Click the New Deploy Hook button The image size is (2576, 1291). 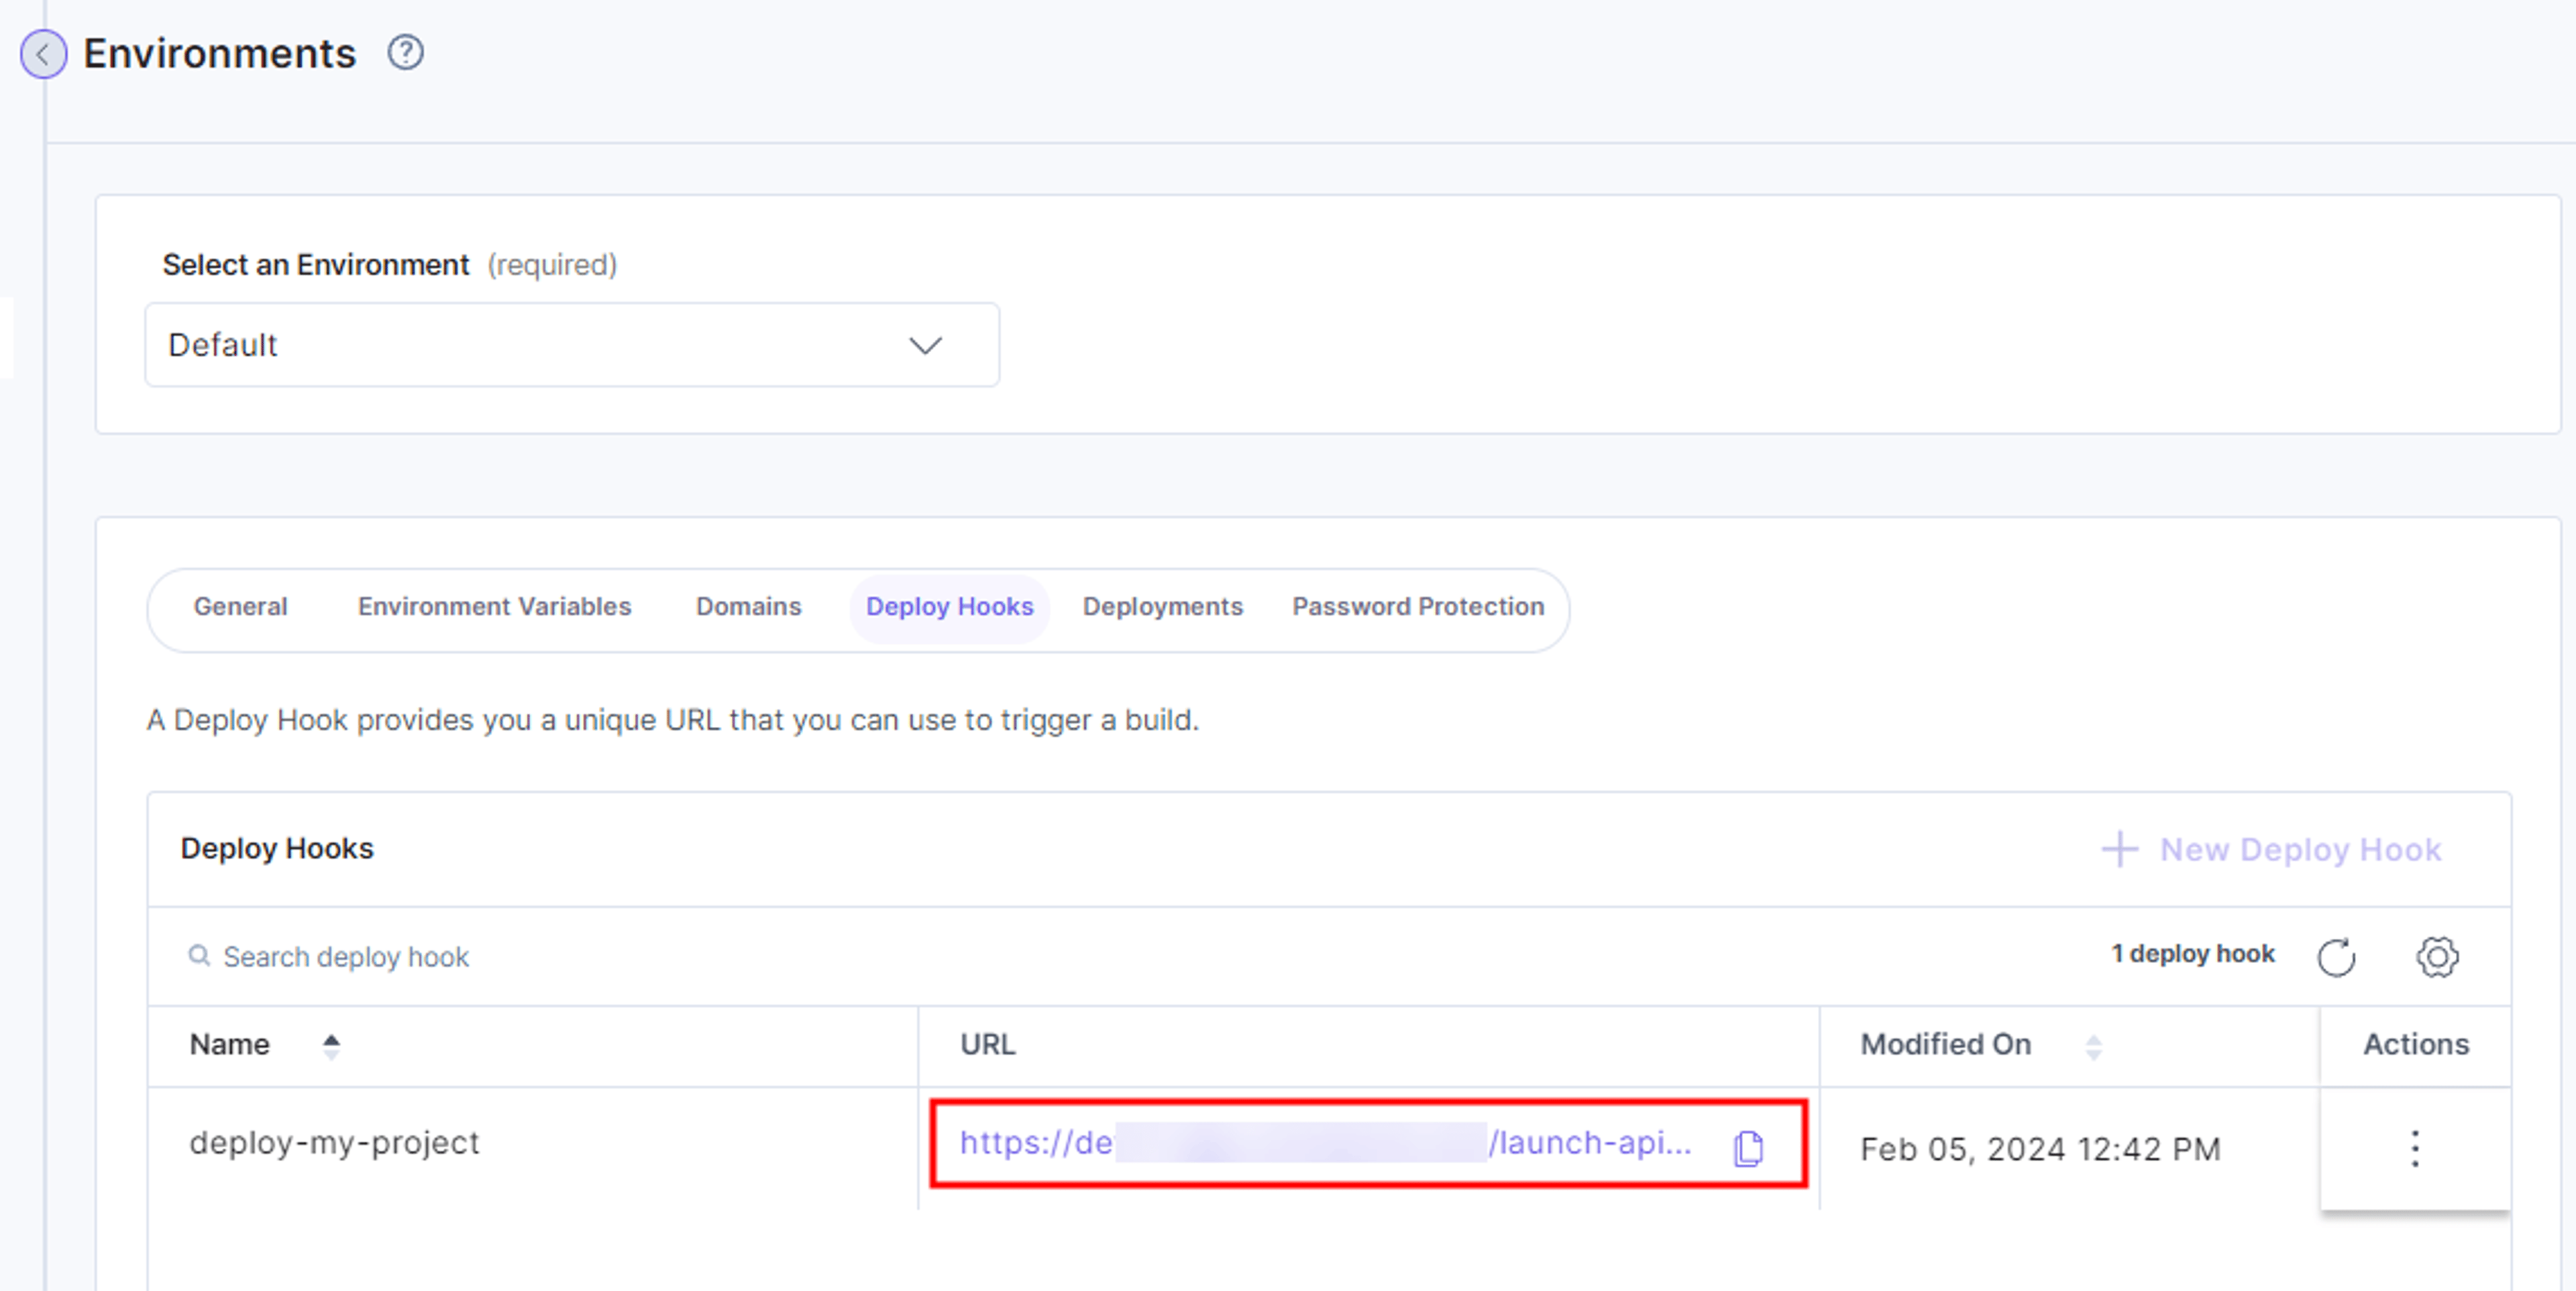tap(2271, 849)
